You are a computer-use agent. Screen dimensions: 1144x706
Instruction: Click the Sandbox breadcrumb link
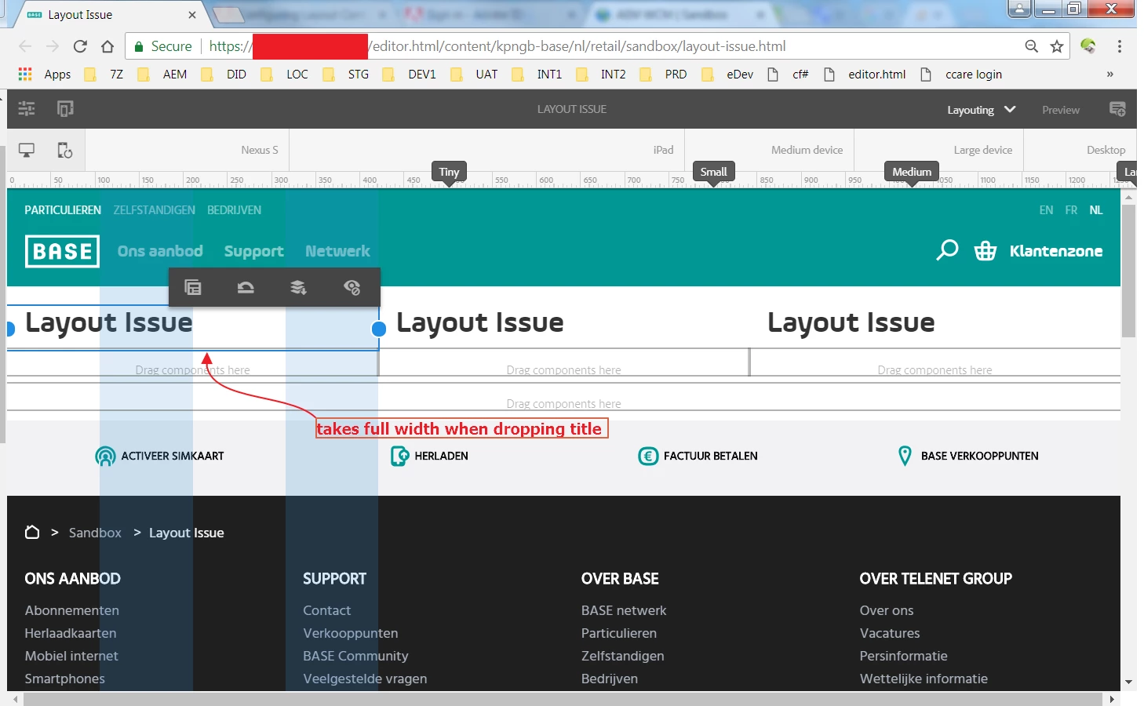(95, 533)
